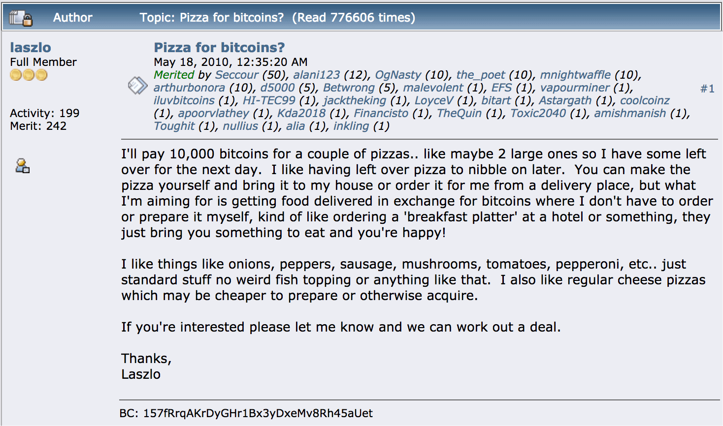Open Seccour's profile link
Screen dimensions: 723x426
point(237,75)
